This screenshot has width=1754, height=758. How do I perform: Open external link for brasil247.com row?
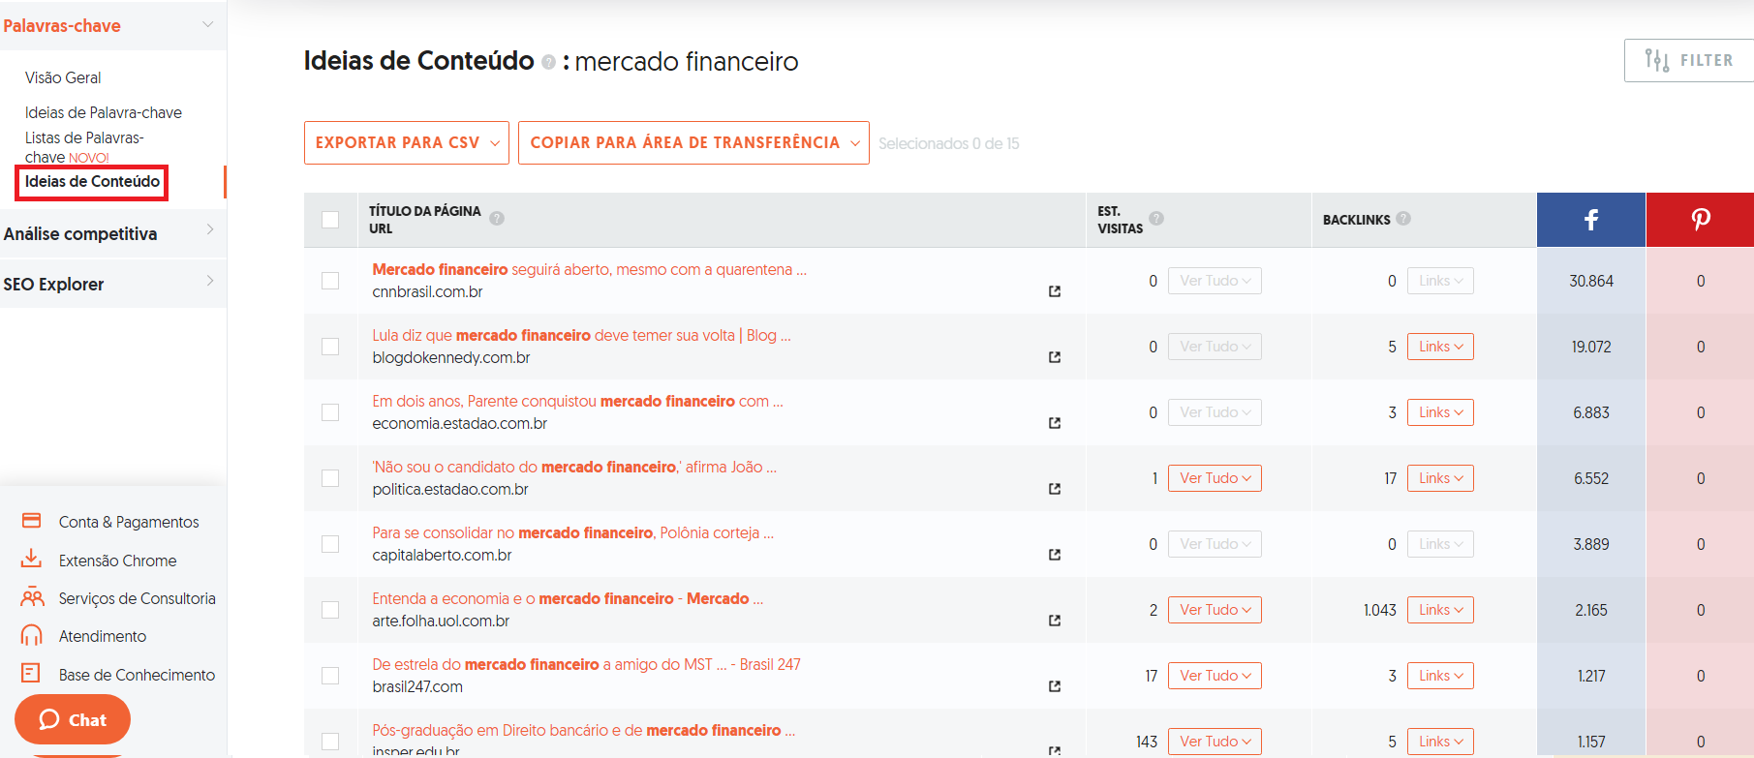click(x=1055, y=686)
